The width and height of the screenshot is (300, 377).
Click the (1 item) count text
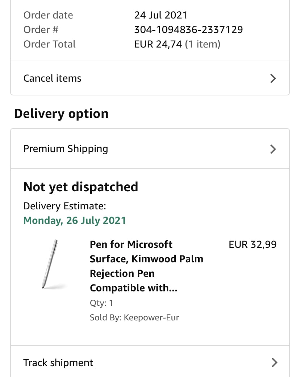click(x=203, y=44)
